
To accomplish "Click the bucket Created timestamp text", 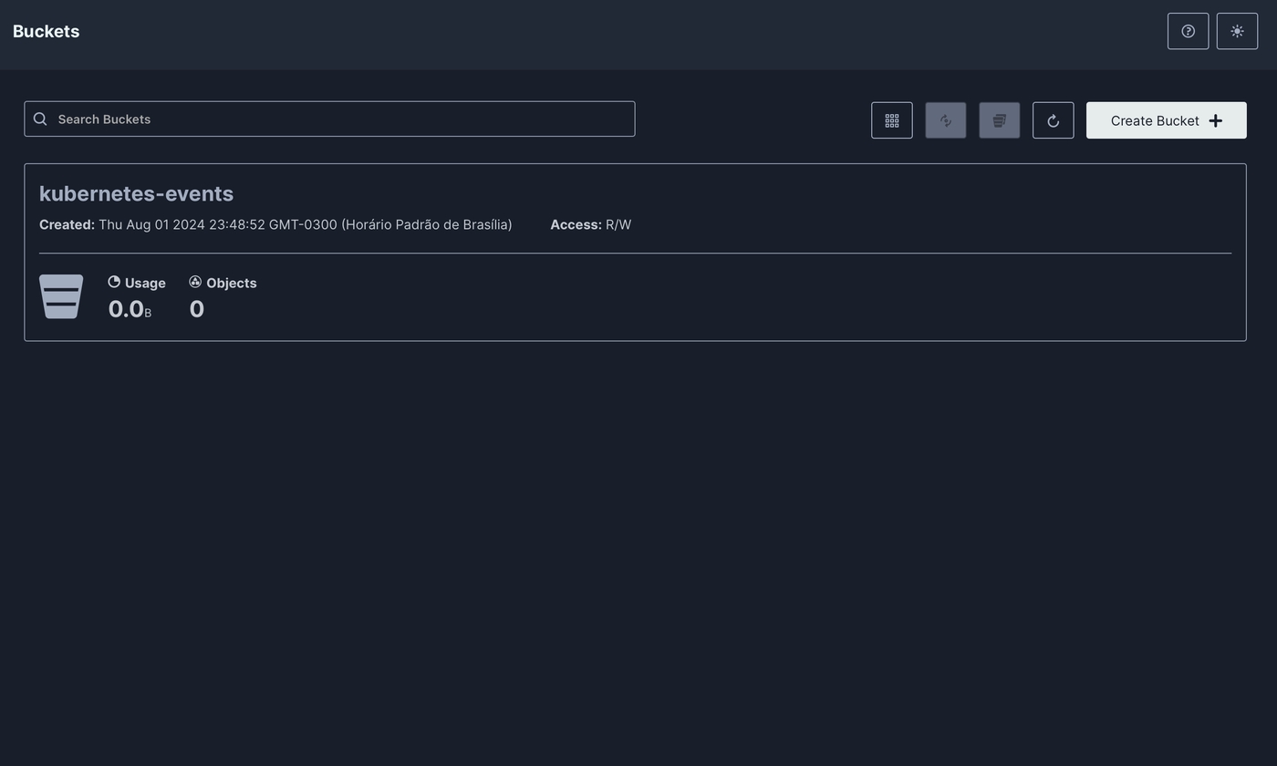I will 305,224.
